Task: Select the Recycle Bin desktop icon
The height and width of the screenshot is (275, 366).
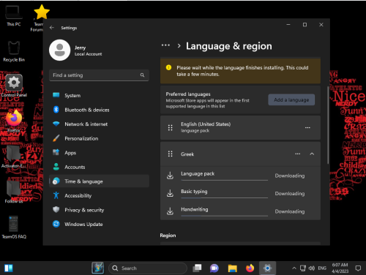Action: [x=14, y=51]
